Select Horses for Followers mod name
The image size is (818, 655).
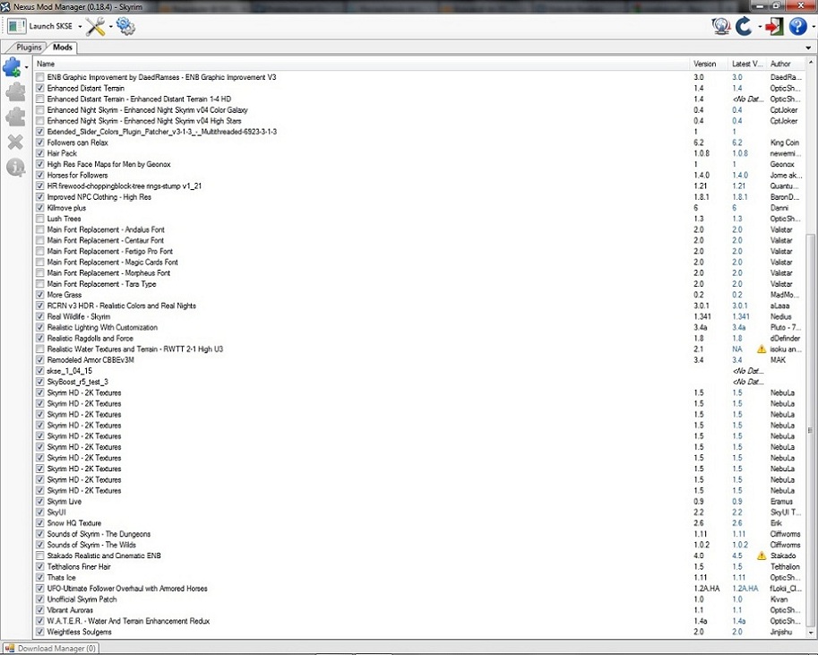pos(77,176)
